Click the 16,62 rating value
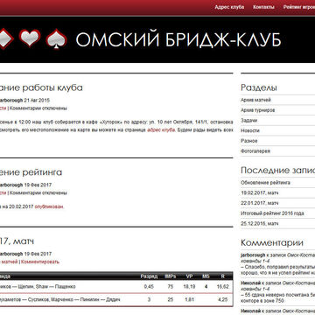The image size is (315, 315). coord(223,287)
